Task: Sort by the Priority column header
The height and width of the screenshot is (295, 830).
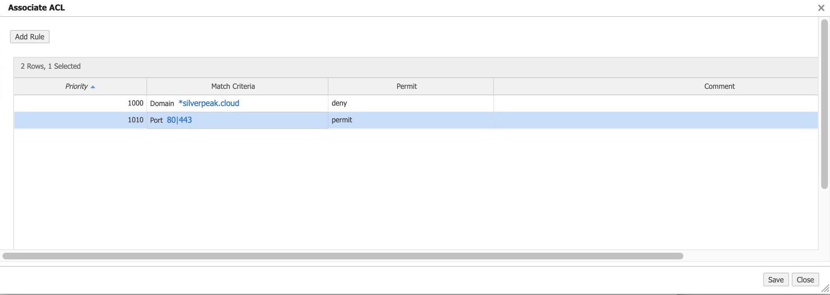Action: pyautogui.click(x=76, y=86)
